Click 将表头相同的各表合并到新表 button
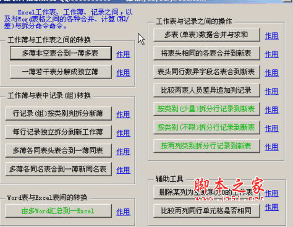The image size is (293, 227). click(x=206, y=53)
